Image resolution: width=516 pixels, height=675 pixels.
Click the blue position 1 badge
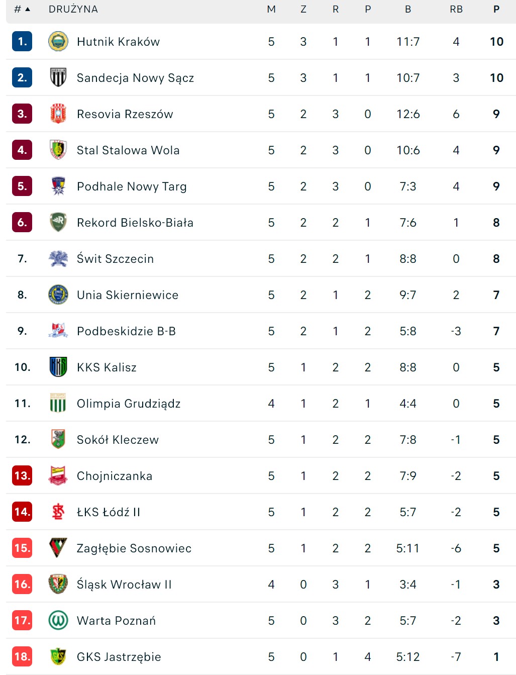[22, 42]
